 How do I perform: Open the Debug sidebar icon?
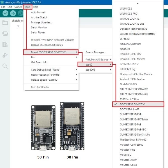click(5, 55)
